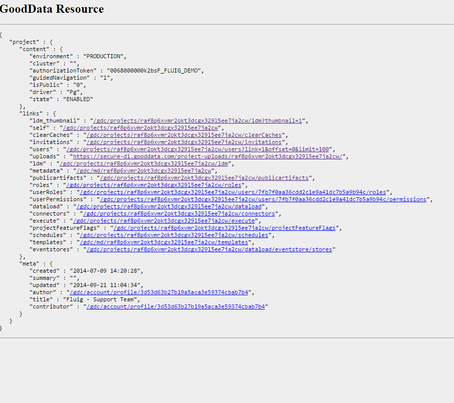
Task: Open the templates link
Action: (164, 243)
